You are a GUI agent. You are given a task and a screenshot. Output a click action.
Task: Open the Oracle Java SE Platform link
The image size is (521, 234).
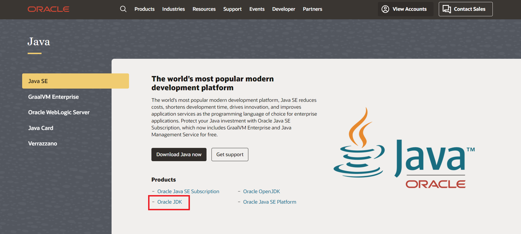pos(270,202)
